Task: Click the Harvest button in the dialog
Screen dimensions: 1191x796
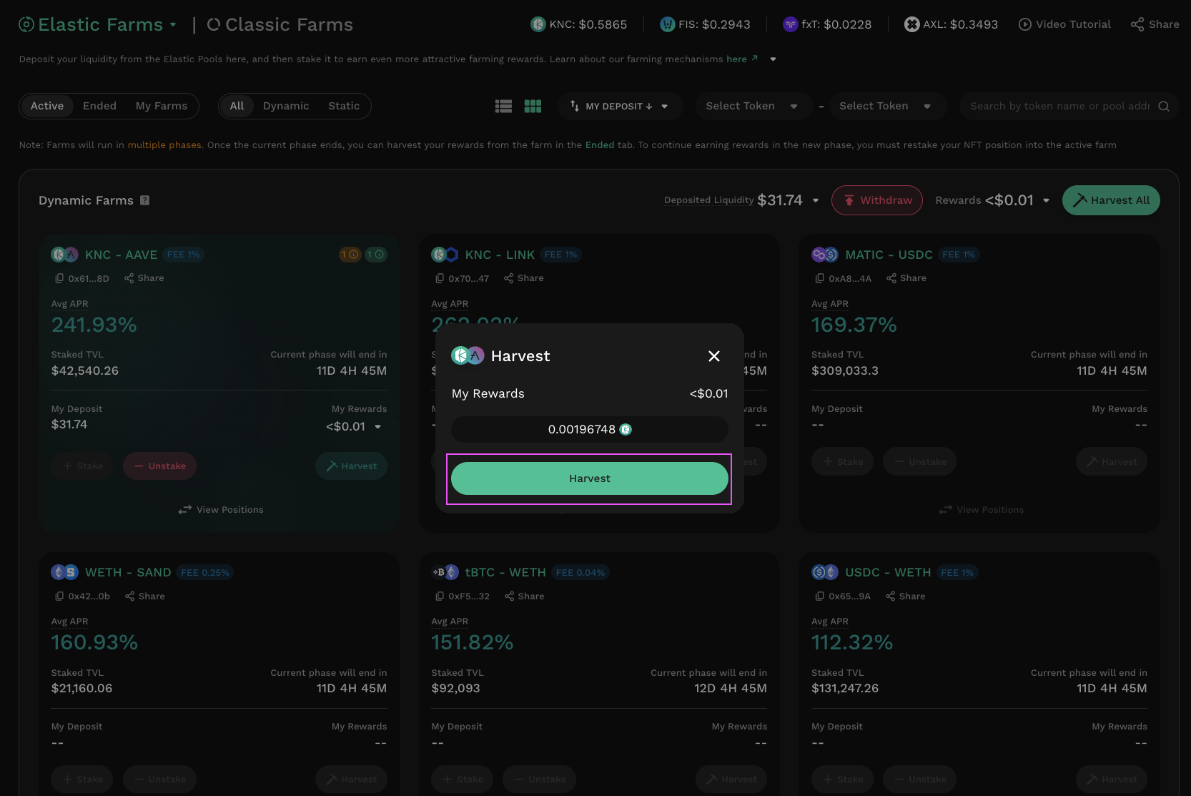Action: point(589,478)
